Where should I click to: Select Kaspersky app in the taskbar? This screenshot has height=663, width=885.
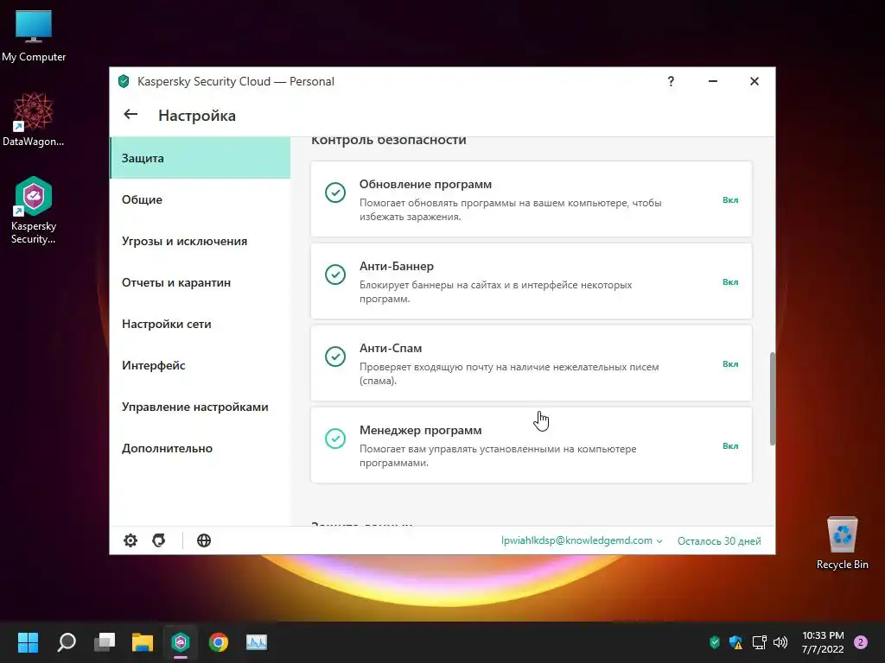click(x=181, y=641)
